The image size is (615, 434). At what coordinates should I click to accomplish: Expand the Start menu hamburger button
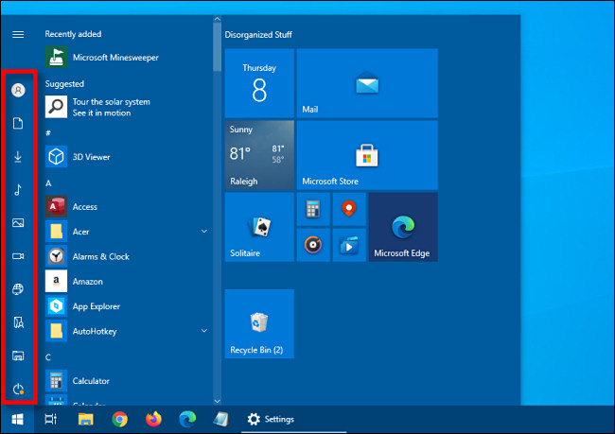click(18, 34)
